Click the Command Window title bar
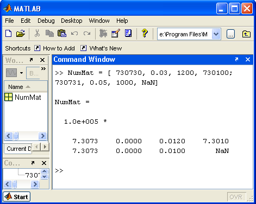The height and width of the screenshot is (204, 256). (x=153, y=60)
